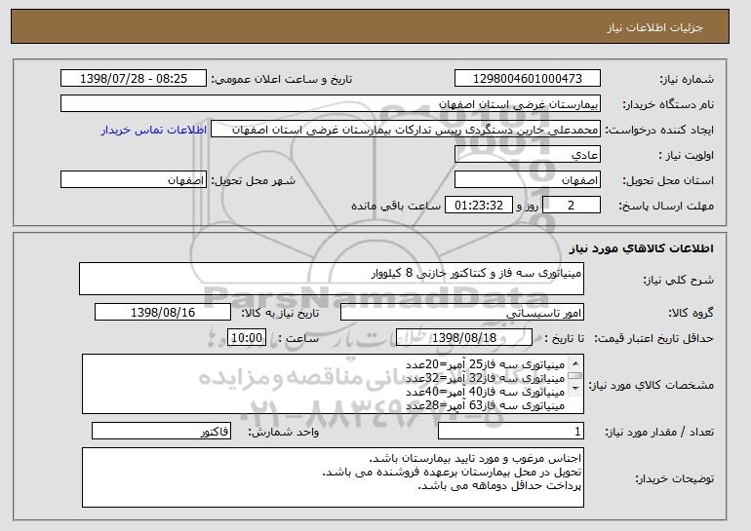Select row مینیاتوری سه فاز25 آمپر=20عدد
The width and height of the screenshot is (751, 531).
485,364
